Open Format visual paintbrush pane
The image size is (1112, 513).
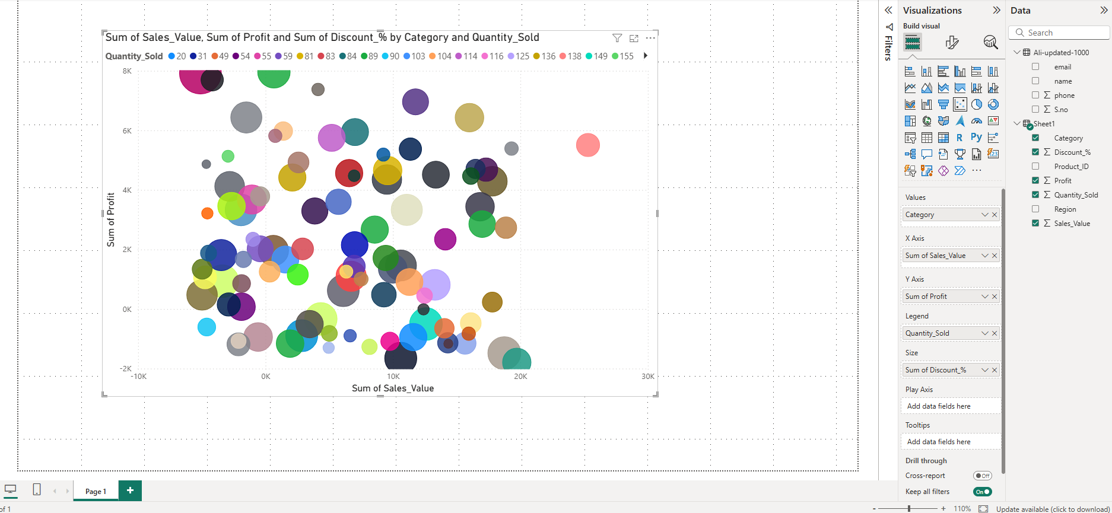click(x=952, y=42)
